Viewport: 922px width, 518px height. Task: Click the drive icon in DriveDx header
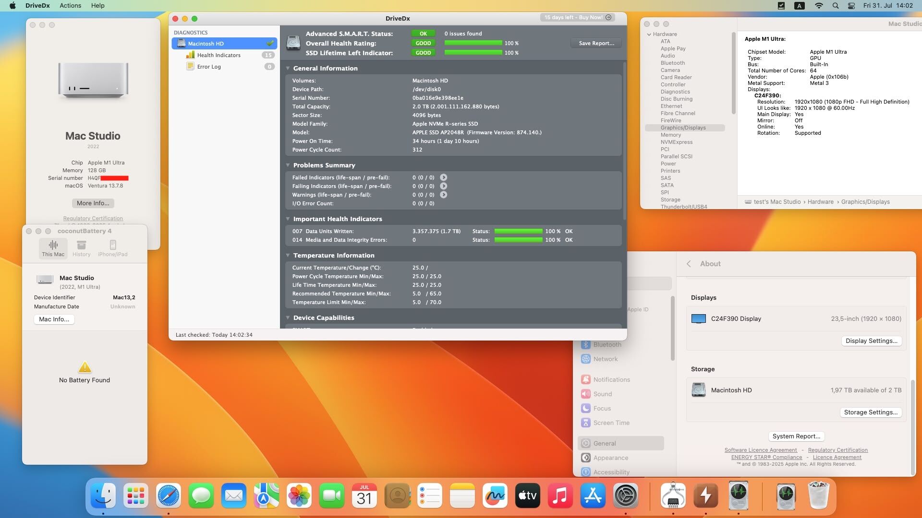point(293,43)
